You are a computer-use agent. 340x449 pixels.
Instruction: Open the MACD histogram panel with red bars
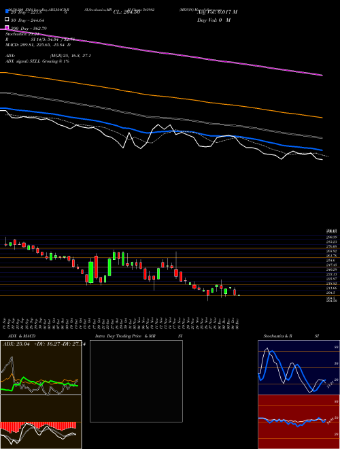(x=41, y=422)
